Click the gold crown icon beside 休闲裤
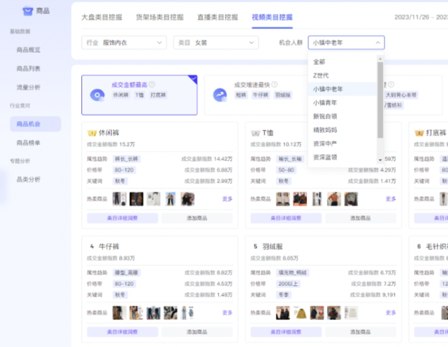This screenshot has width=448, height=347. click(x=92, y=133)
